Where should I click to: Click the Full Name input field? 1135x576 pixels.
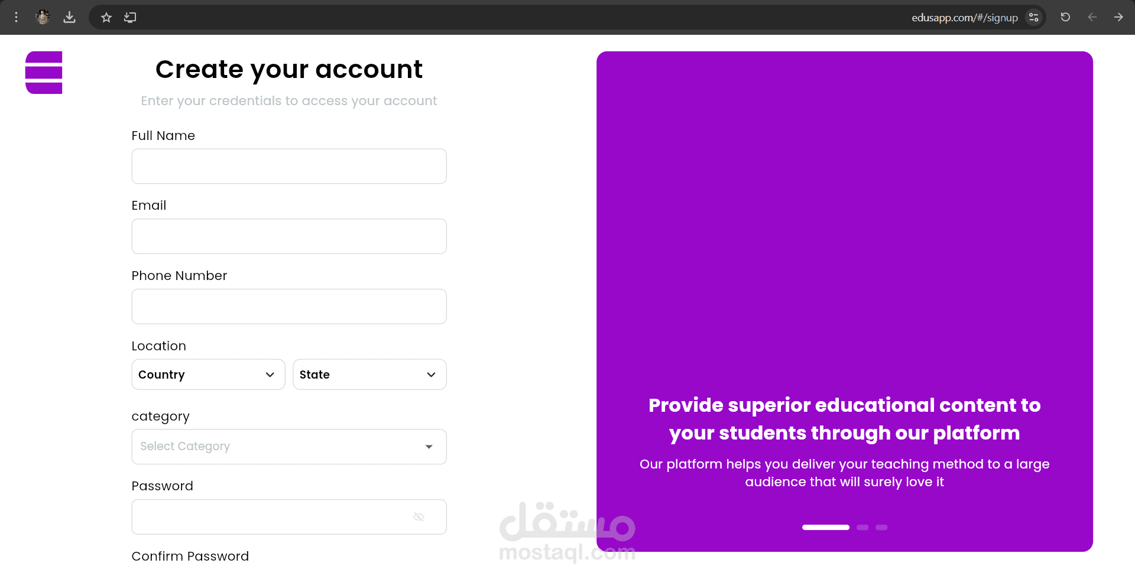288,166
